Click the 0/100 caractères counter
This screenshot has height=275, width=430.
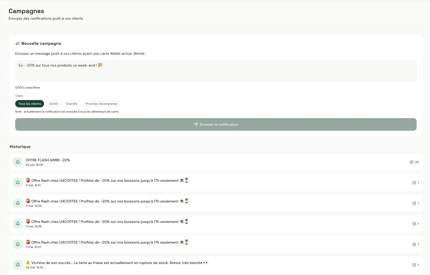(28, 87)
